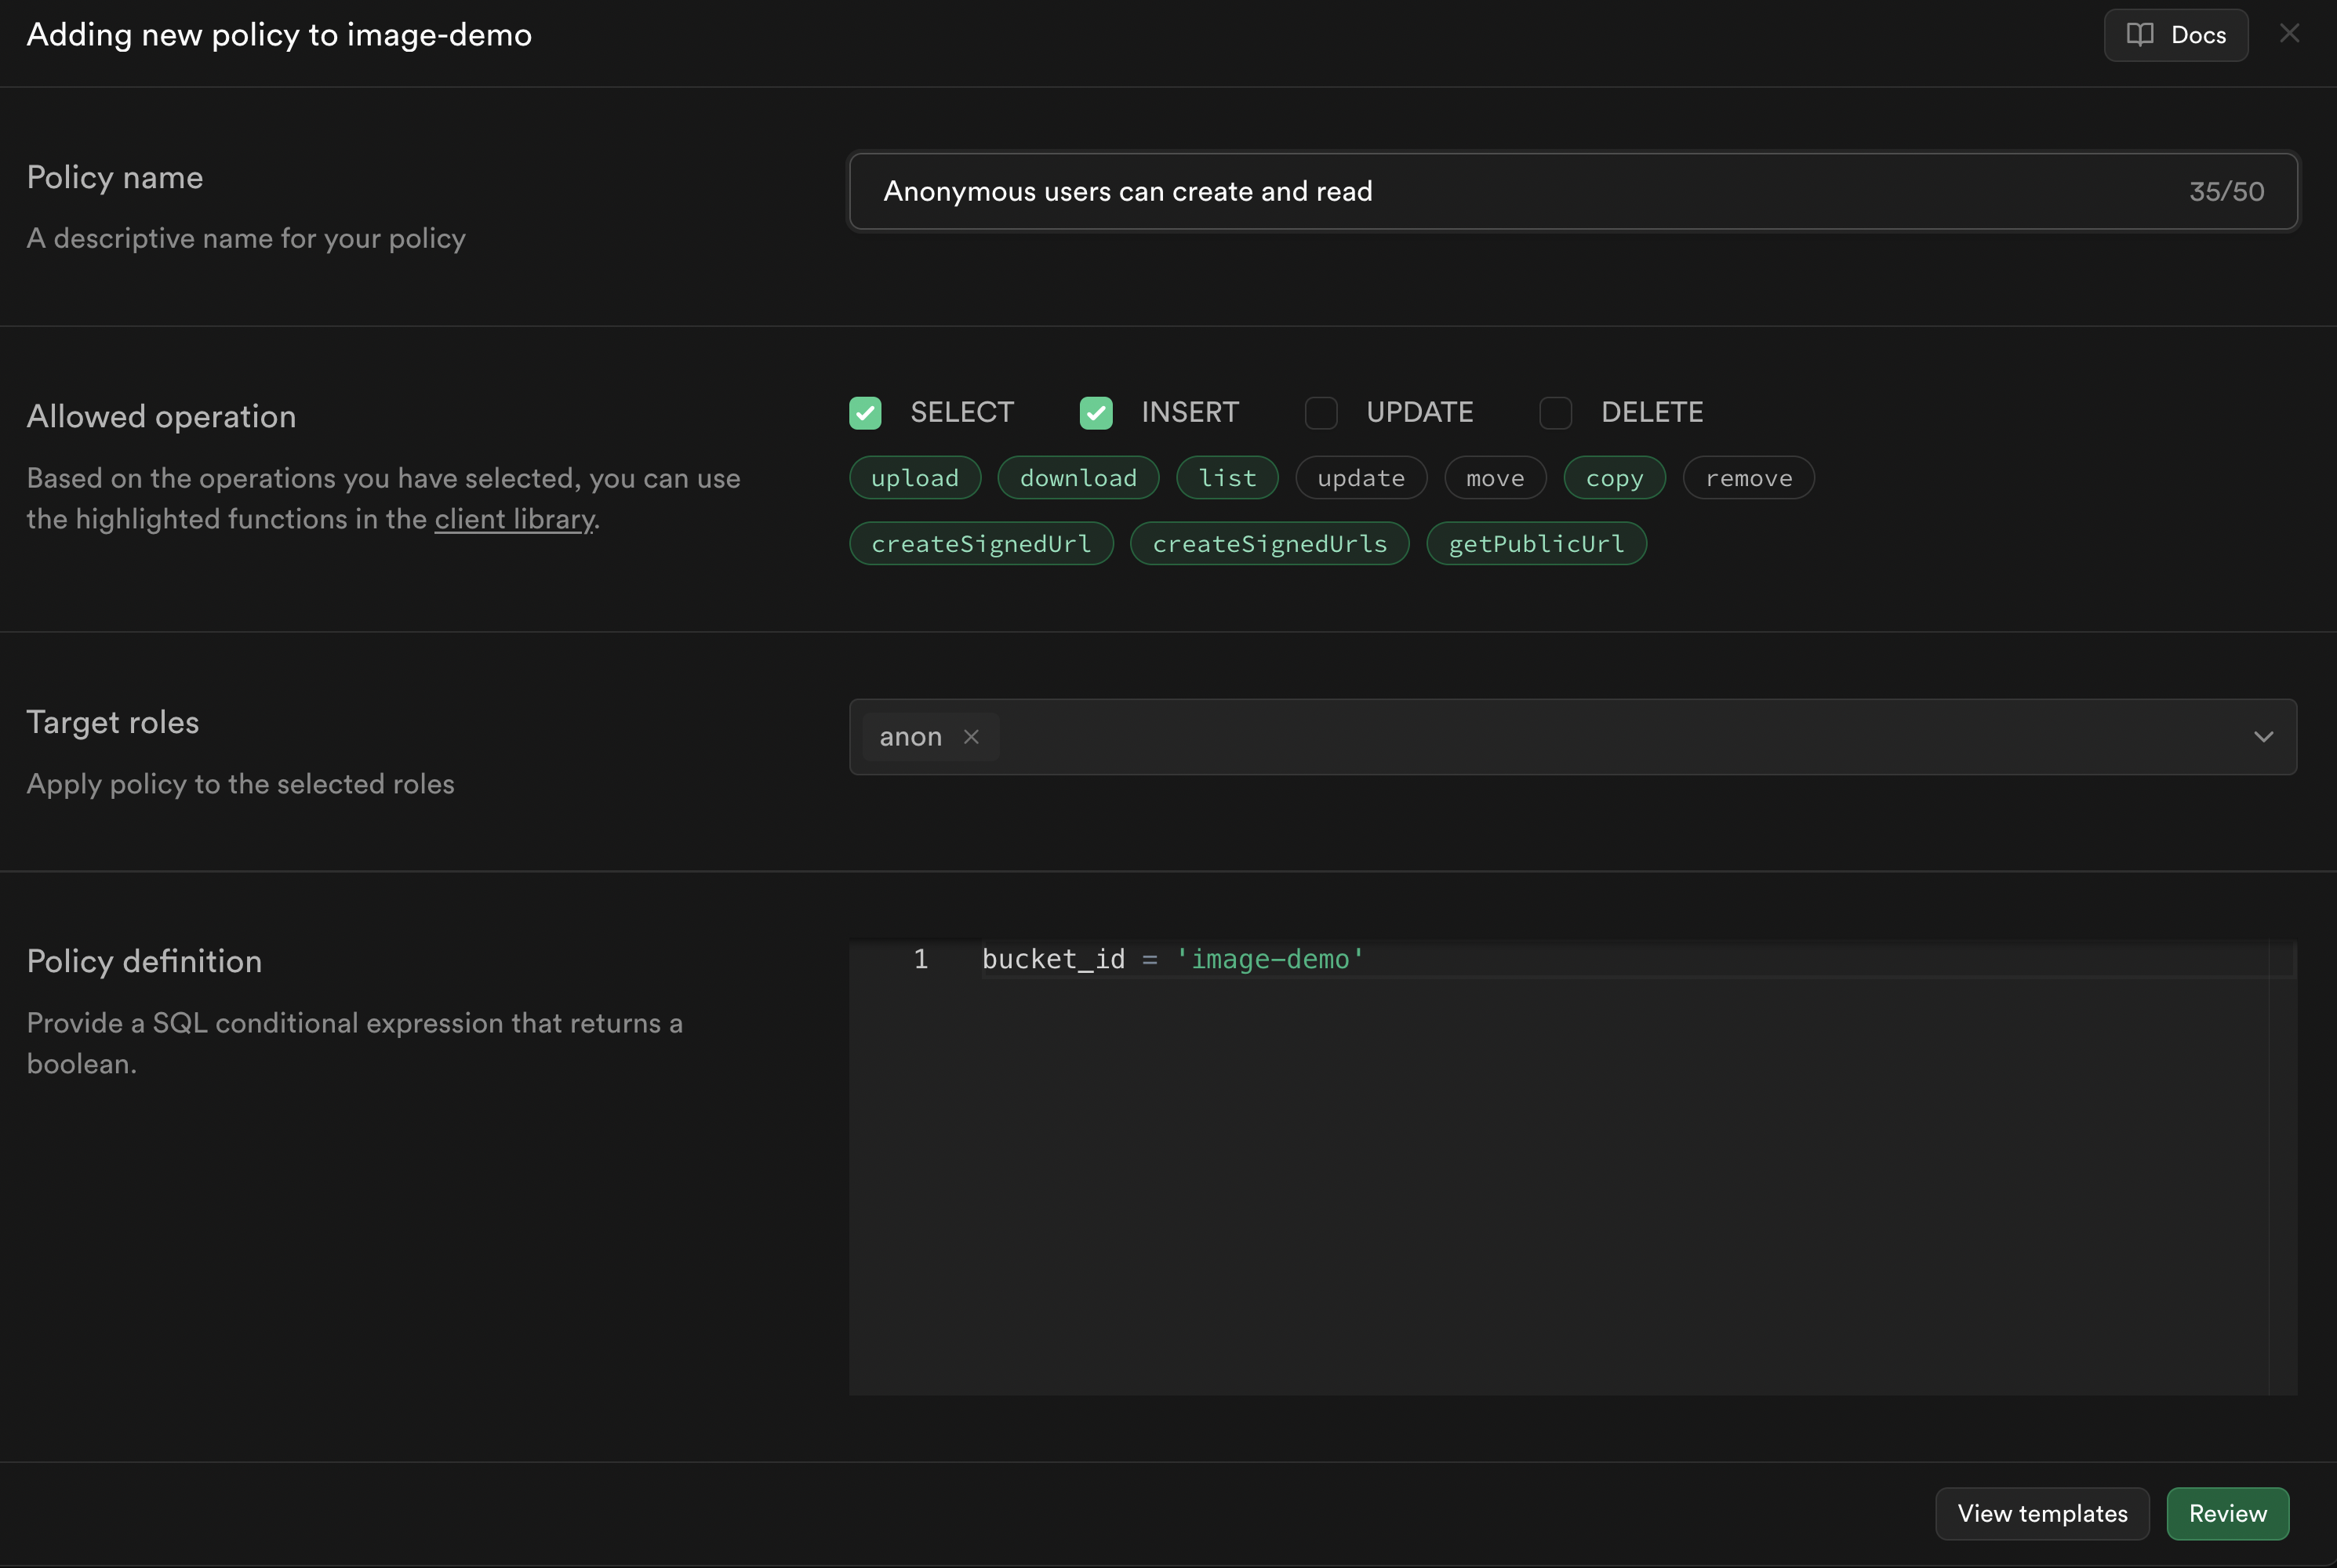Viewport: 2337px width, 1568px height.
Task: Click the download function tag
Action: 1078,478
